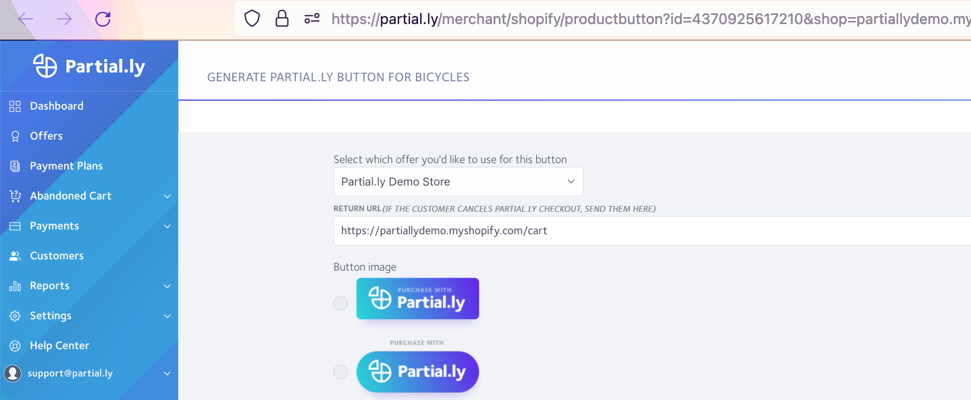The image size is (971, 400).
Task: Select the rounded Partial.ly button image option
Action: click(x=340, y=372)
